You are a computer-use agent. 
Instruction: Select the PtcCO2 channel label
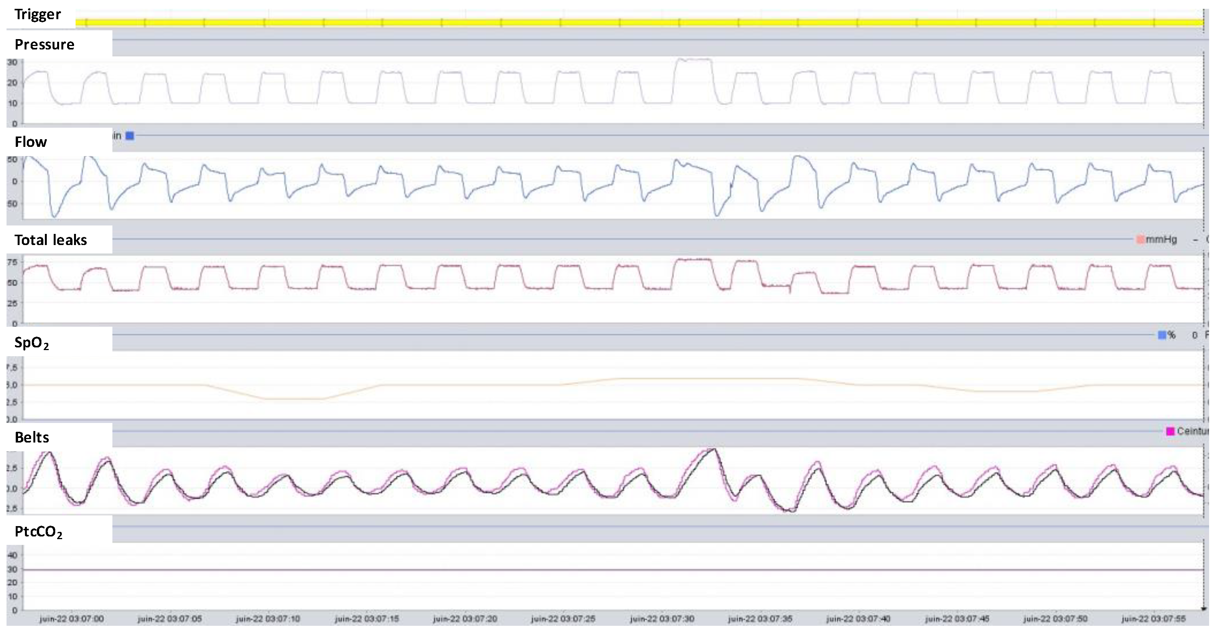pyautogui.click(x=38, y=532)
